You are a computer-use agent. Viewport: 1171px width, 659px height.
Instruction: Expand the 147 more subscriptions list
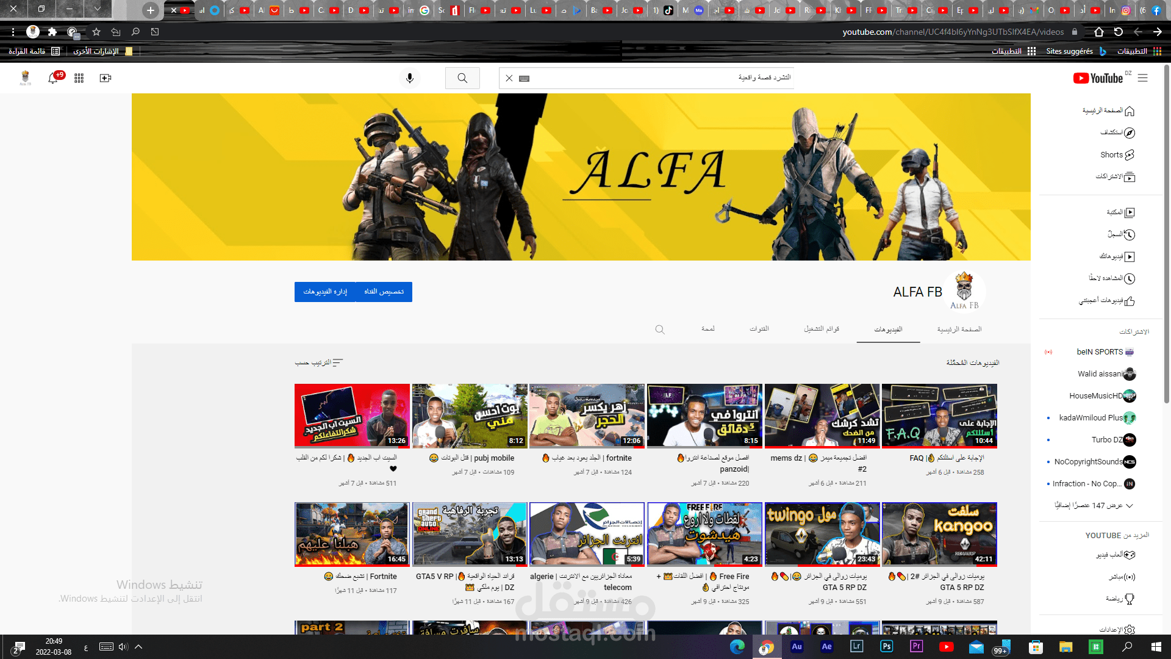pos(1095,506)
